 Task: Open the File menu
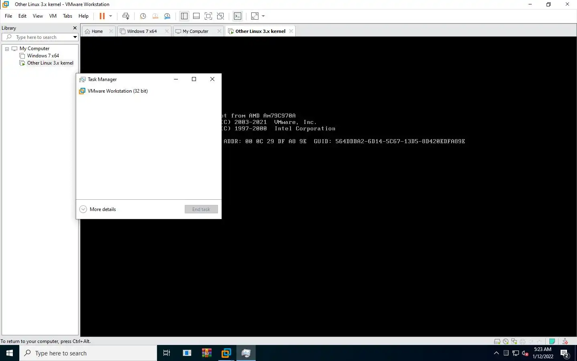click(8, 16)
